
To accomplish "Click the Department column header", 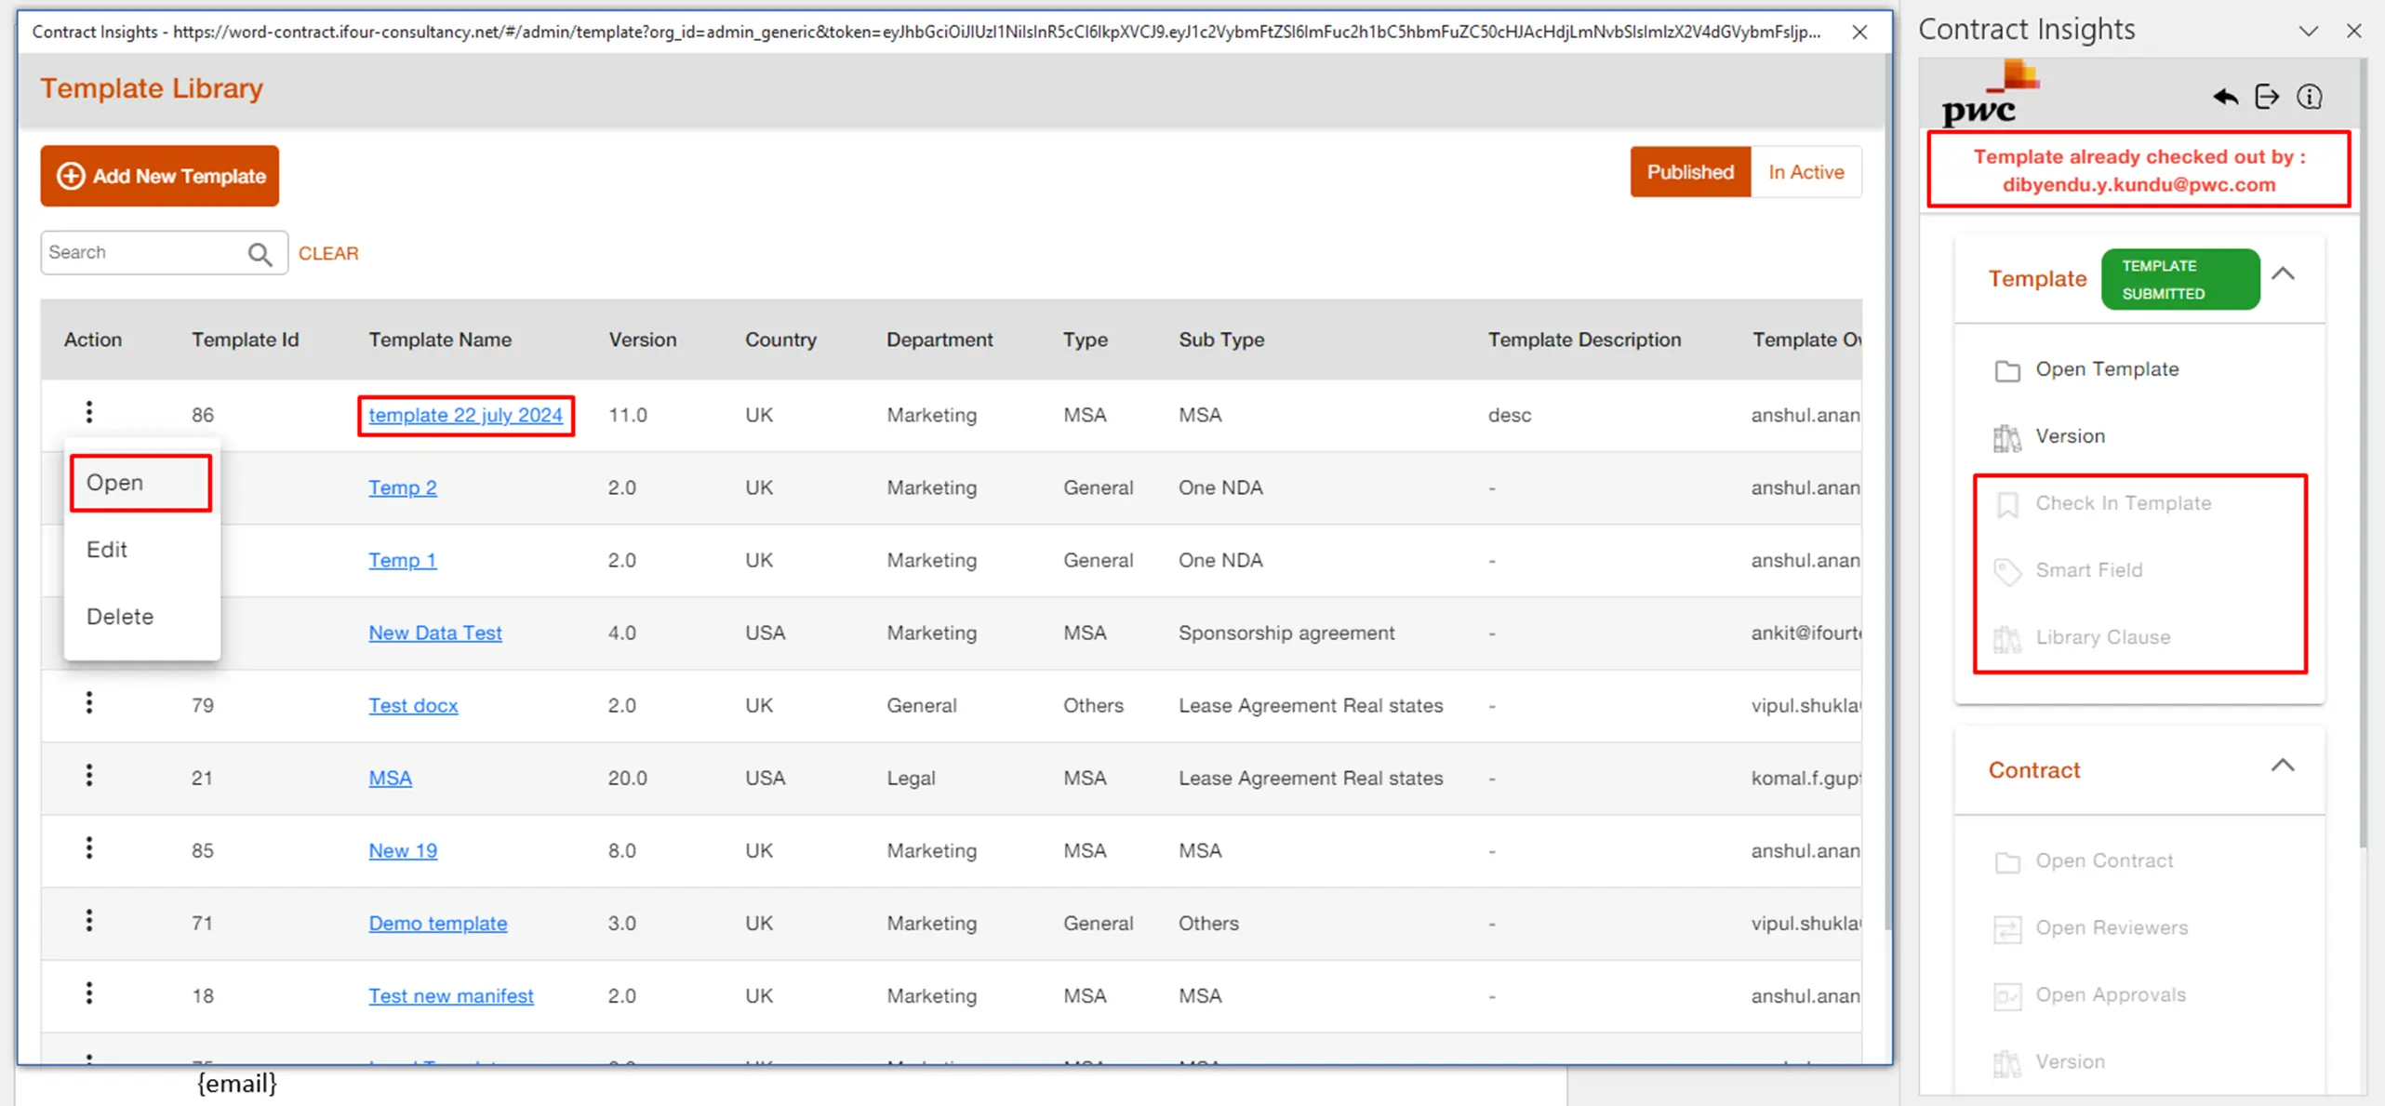I will [x=939, y=340].
